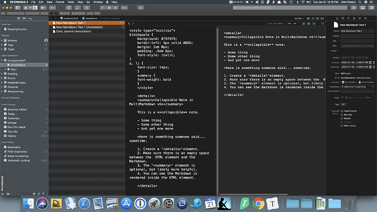Expand the Sync group

(x=5, y=69)
